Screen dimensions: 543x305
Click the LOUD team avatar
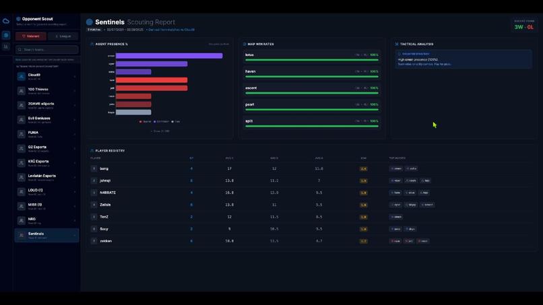click(21, 192)
